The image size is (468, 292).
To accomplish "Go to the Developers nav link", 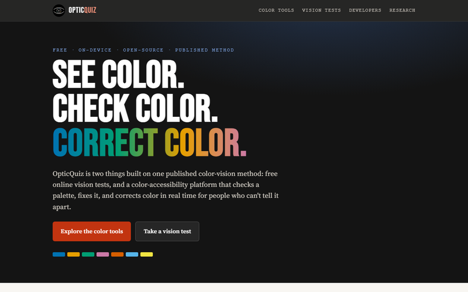I will point(365,11).
